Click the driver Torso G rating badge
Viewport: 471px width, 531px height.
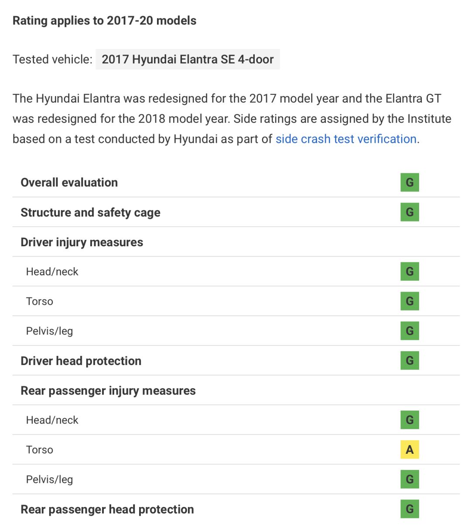tap(410, 301)
